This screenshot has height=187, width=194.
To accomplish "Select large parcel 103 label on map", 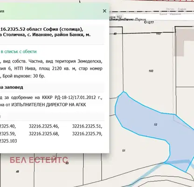I will click(x=151, y=71).
